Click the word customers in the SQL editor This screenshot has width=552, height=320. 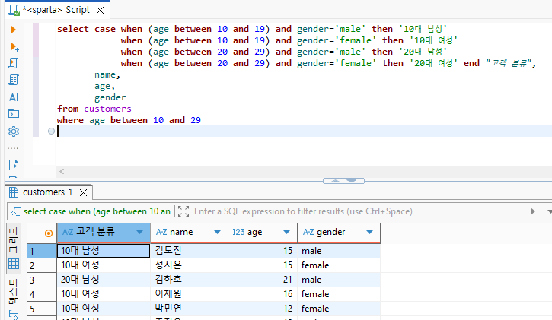[107, 109]
